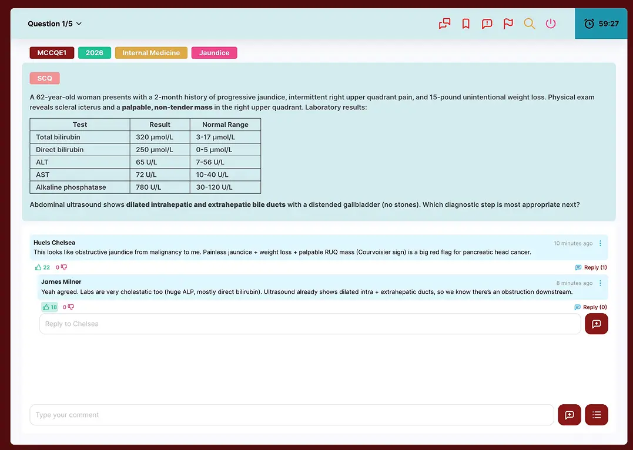The image size is (633, 450).
Task: Open options menu on Milner's reply
Action: coord(600,283)
